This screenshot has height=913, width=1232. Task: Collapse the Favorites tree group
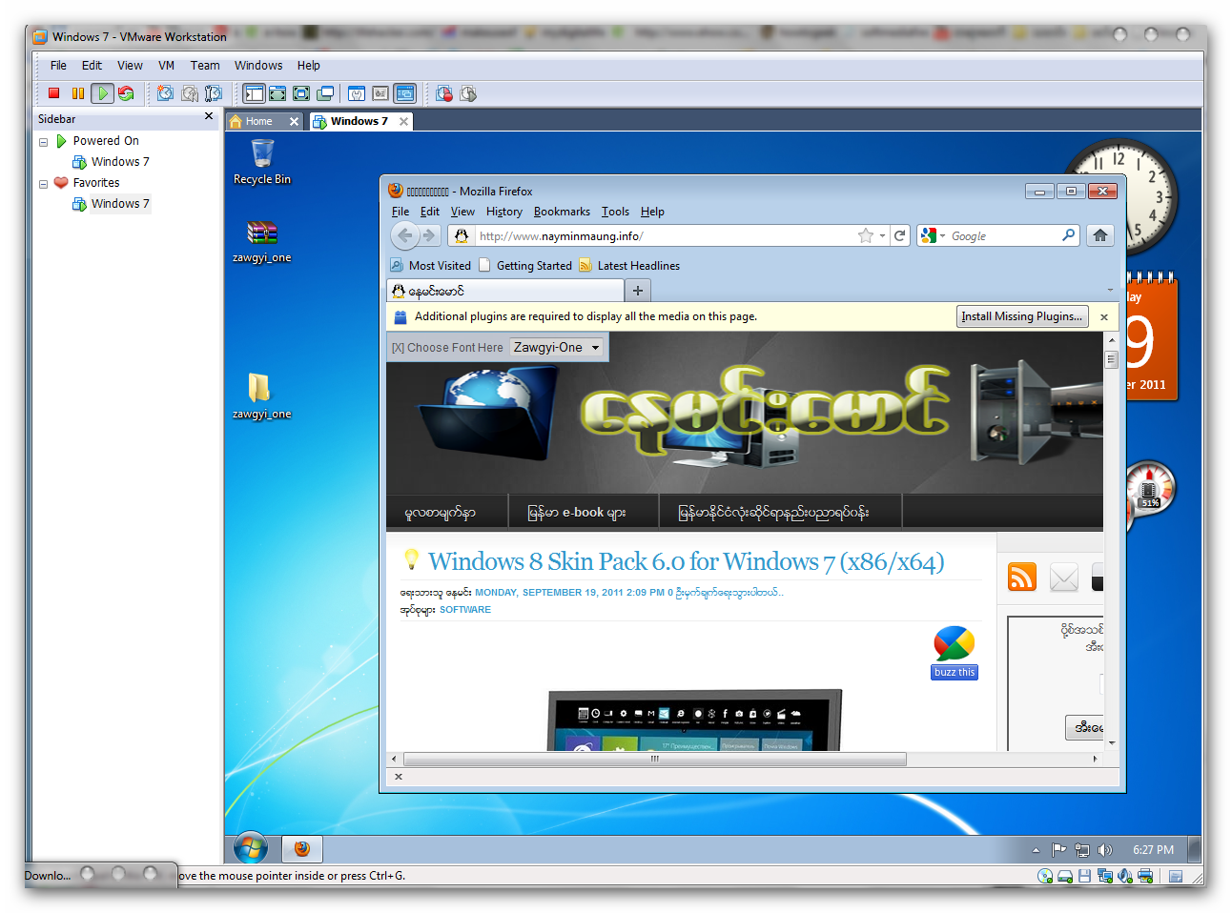click(x=43, y=184)
